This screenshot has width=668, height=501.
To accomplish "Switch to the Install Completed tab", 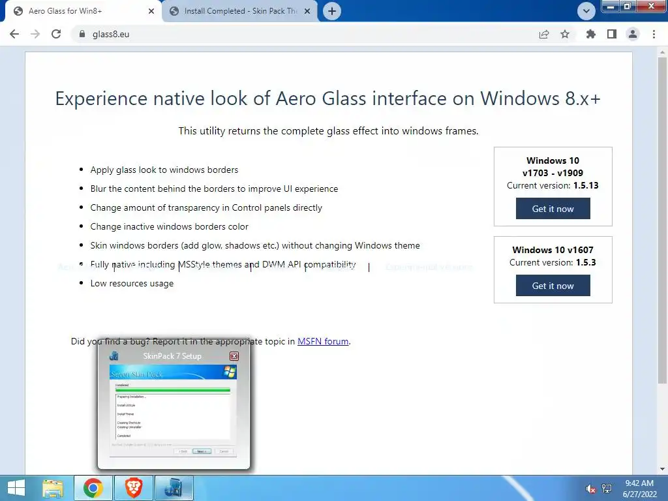I will (x=241, y=11).
